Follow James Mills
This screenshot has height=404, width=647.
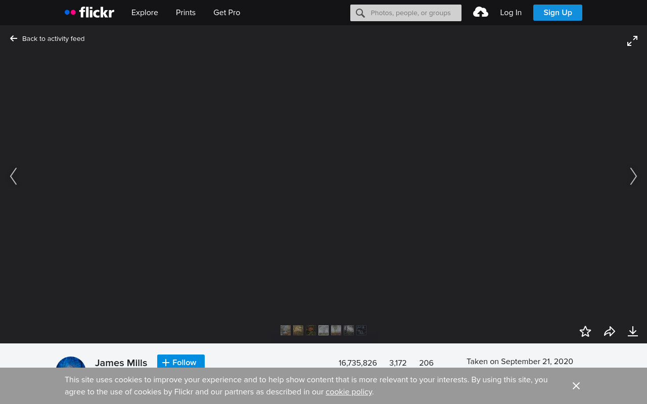pyautogui.click(x=181, y=362)
